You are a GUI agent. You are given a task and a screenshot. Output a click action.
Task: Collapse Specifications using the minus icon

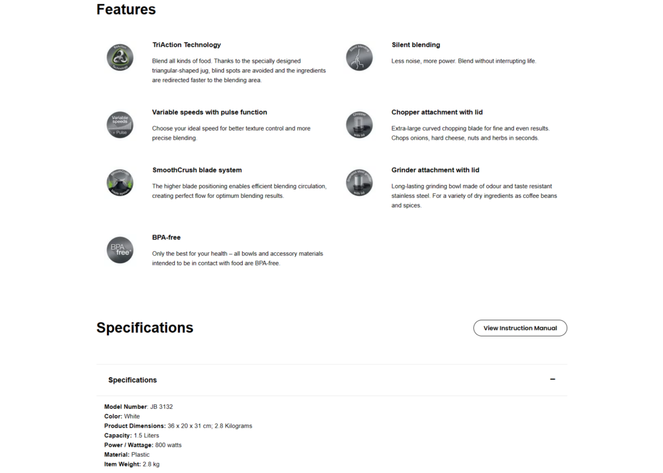click(552, 380)
